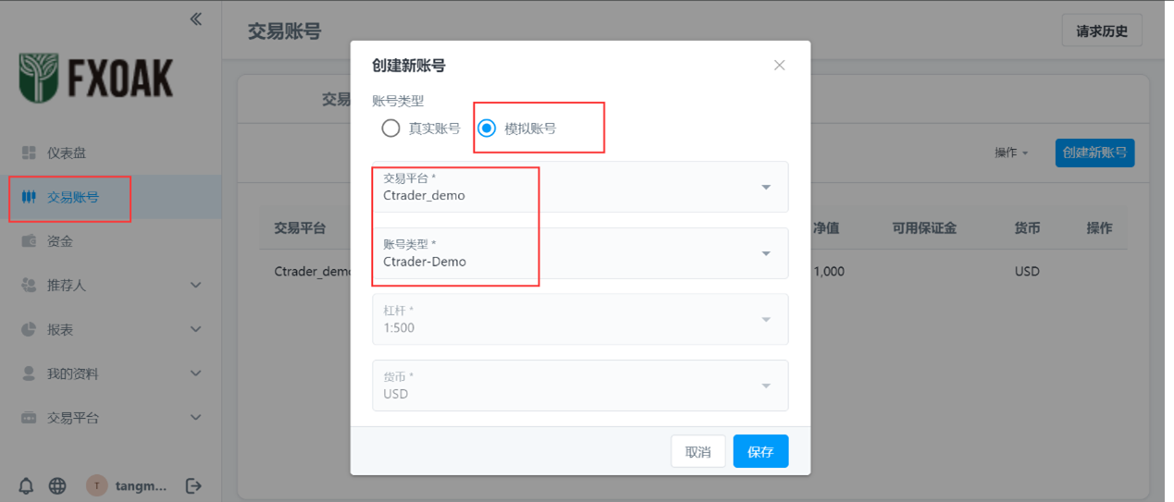This screenshot has height=502, width=1174.
Task: Click the 资金 wallet icon in sidebar
Action: (x=29, y=241)
